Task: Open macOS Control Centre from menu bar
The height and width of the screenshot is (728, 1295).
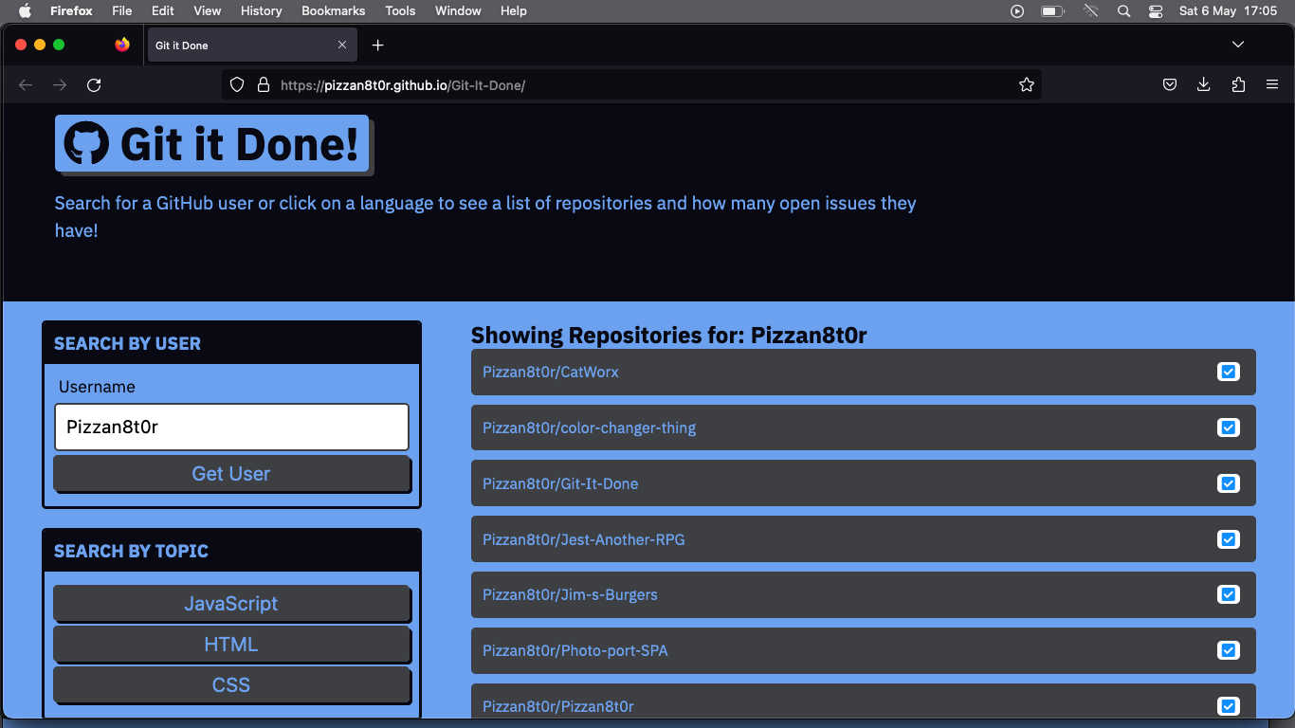Action: pyautogui.click(x=1156, y=10)
